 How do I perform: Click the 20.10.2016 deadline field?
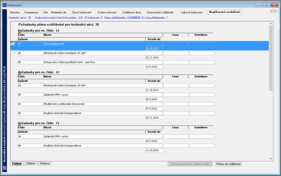[154, 48]
